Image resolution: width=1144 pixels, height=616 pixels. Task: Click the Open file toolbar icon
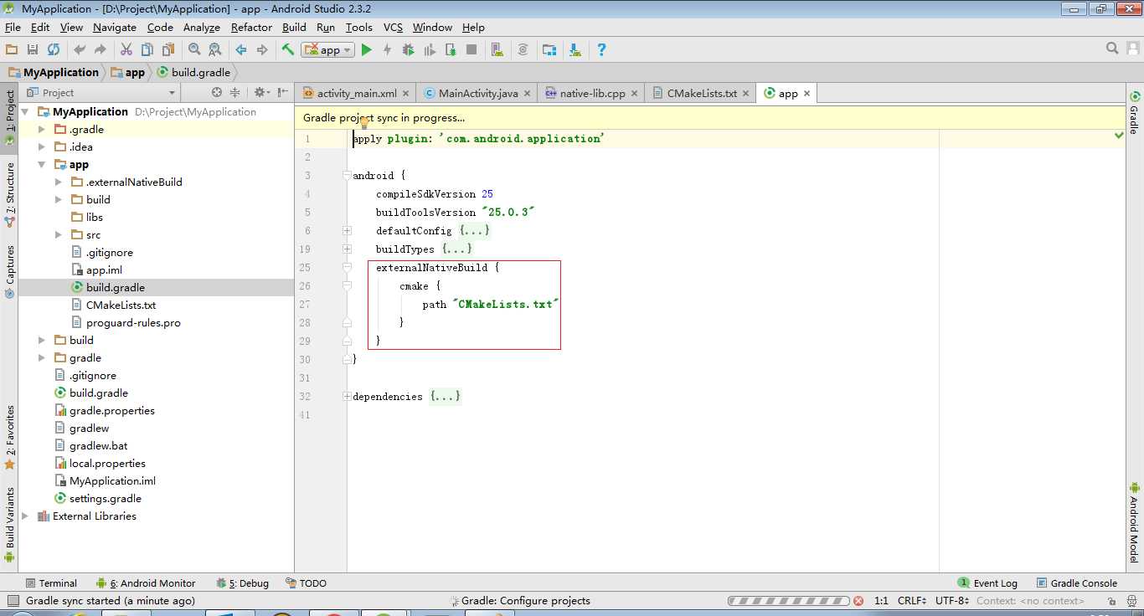coord(12,50)
